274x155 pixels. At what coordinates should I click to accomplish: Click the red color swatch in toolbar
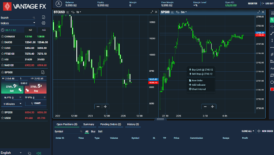(272, 89)
